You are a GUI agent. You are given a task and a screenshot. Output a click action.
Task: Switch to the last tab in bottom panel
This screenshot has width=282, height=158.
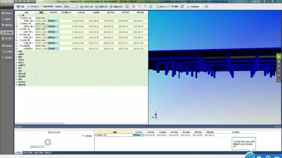click(x=48, y=153)
